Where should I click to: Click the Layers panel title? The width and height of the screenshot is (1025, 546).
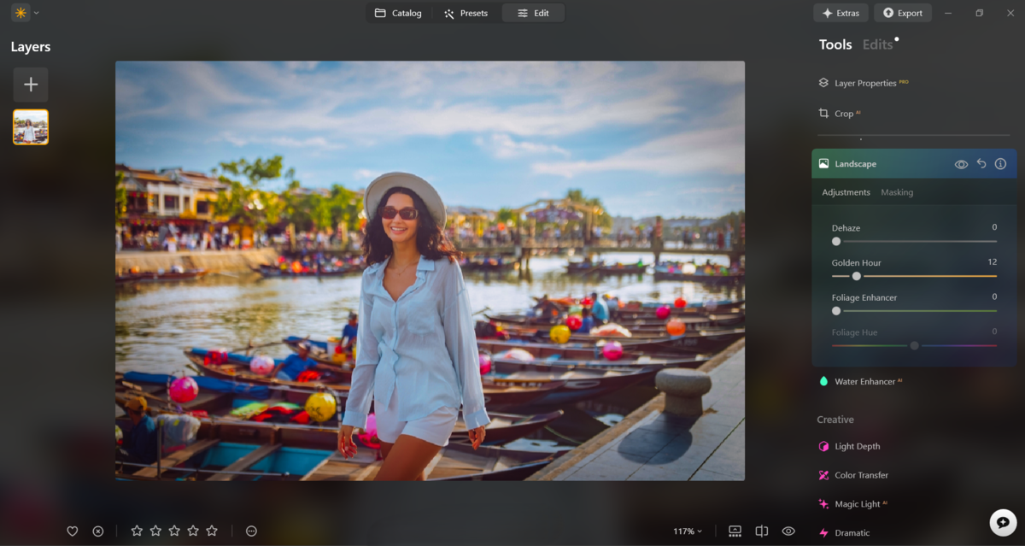tap(31, 47)
